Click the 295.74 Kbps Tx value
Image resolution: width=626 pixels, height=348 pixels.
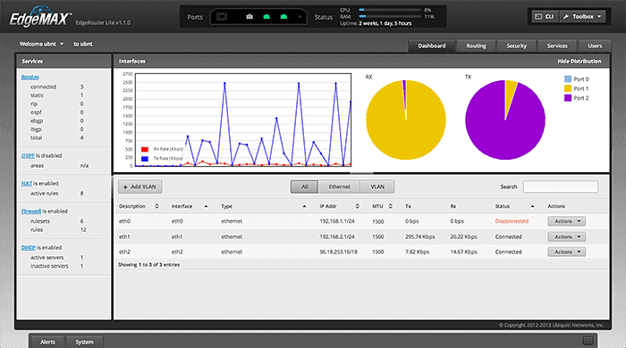tap(420, 237)
